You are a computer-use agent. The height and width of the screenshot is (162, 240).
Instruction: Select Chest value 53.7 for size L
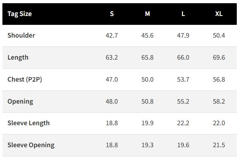[183, 80]
